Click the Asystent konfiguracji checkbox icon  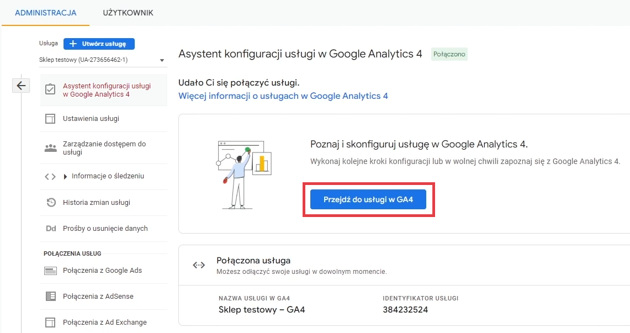tap(50, 89)
